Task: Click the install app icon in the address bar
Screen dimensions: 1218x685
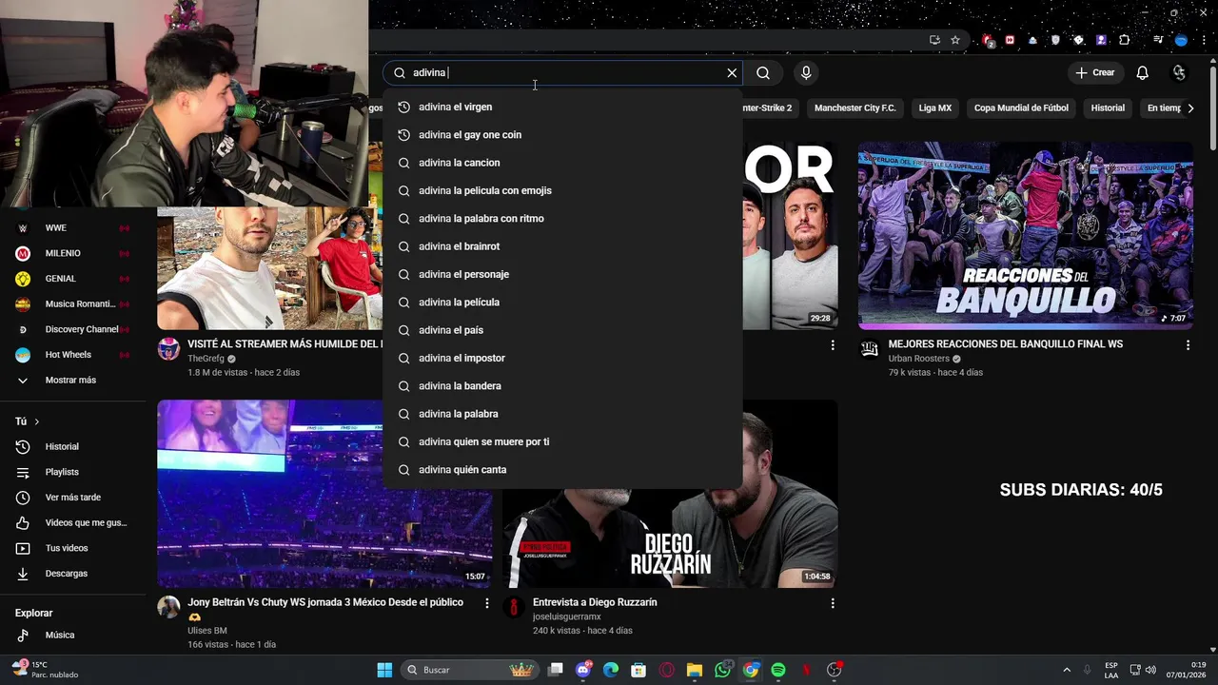Action: pyautogui.click(x=934, y=40)
